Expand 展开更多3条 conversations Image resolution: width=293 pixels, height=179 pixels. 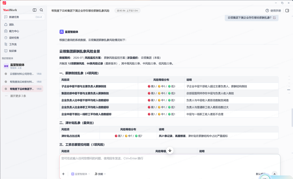(x=18, y=96)
